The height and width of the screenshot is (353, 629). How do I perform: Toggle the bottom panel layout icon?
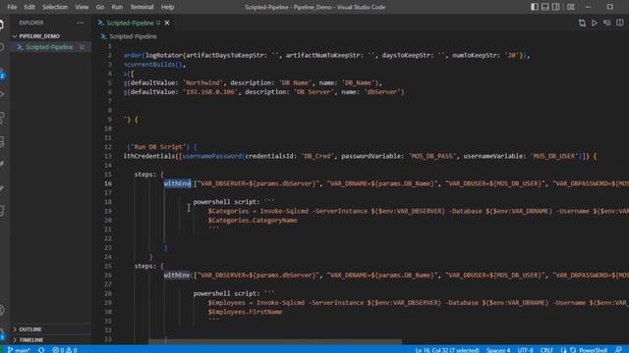pos(545,7)
